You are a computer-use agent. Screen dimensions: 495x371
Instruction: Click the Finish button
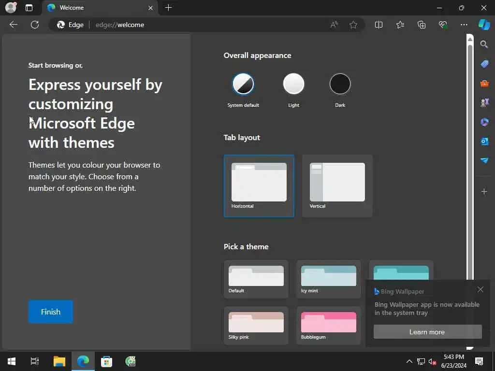51,312
